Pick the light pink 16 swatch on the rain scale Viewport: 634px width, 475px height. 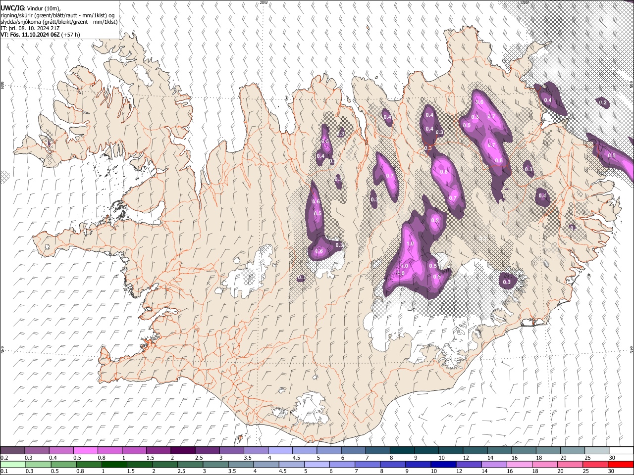[518, 464]
